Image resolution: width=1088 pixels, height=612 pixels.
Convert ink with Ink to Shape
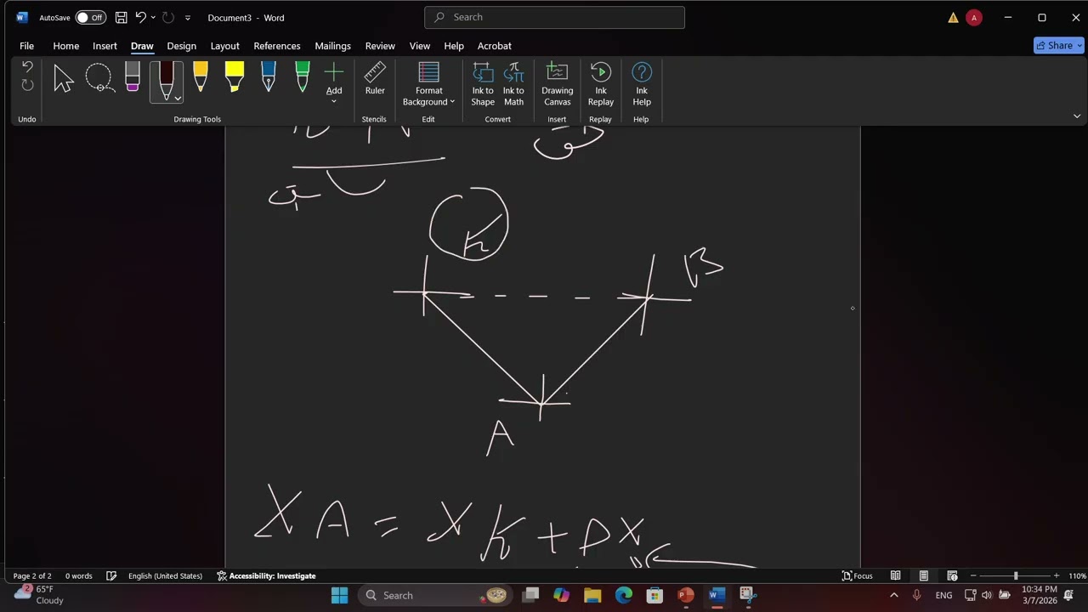483,84
